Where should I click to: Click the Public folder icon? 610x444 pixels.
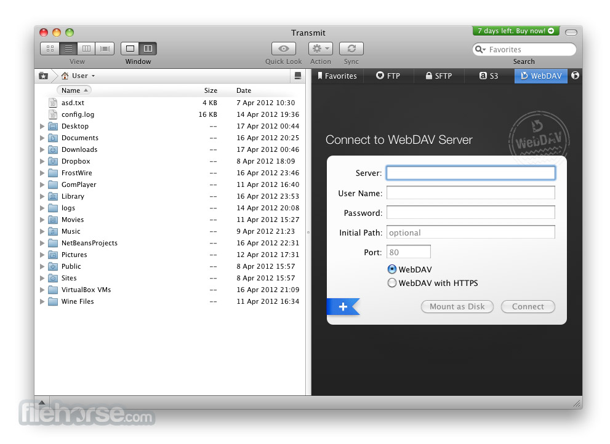point(53,266)
